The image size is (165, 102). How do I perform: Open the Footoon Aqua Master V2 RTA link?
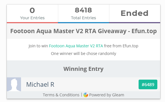click(76, 46)
